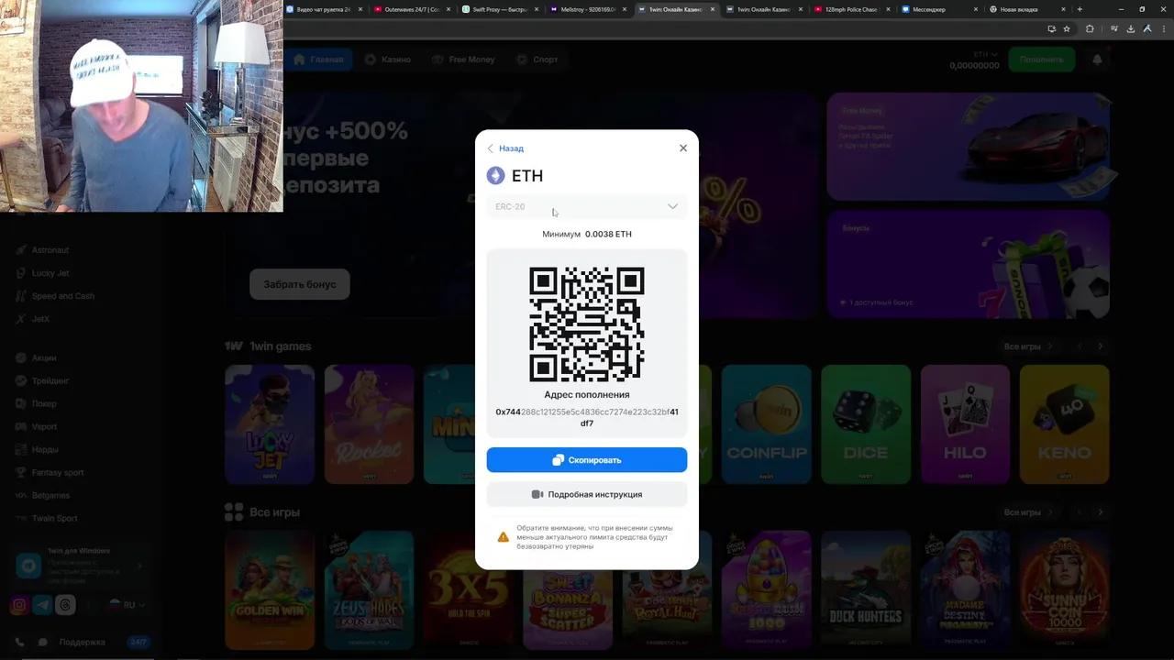Open Все игры link beside 1win games
This screenshot has height=660, width=1174.
click(x=1027, y=346)
